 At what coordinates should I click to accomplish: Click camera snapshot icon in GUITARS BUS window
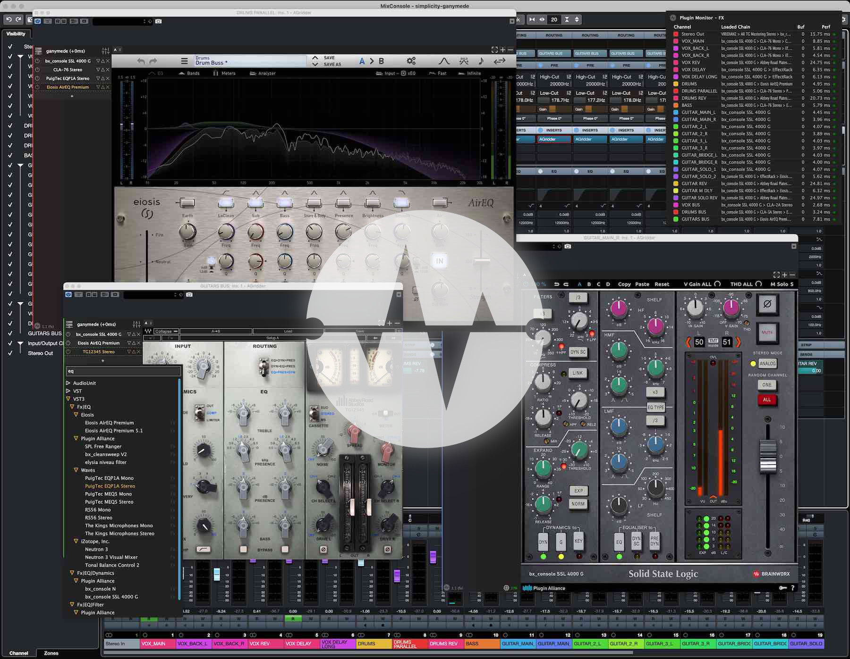click(189, 294)
